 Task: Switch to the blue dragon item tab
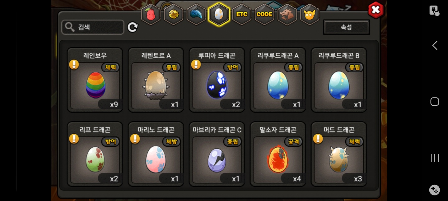(196, 14)
